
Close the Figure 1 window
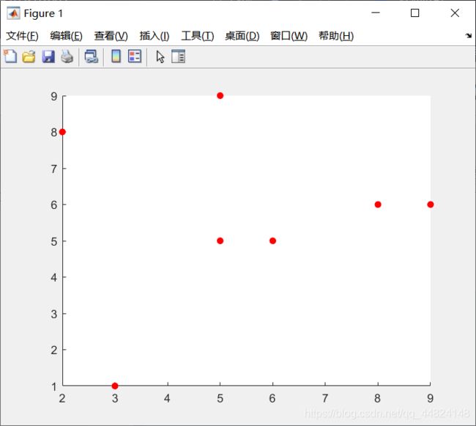[x=455, y=12]
